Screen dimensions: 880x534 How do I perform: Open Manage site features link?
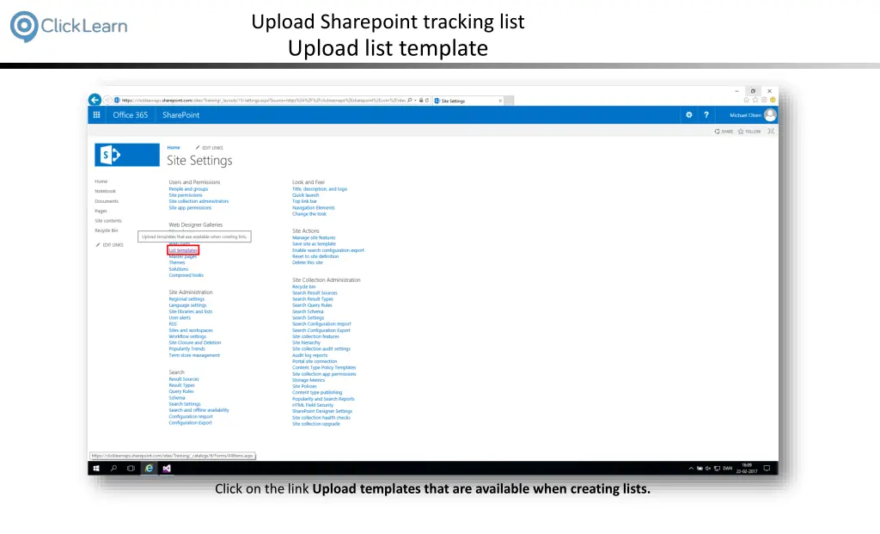(314, 237)
